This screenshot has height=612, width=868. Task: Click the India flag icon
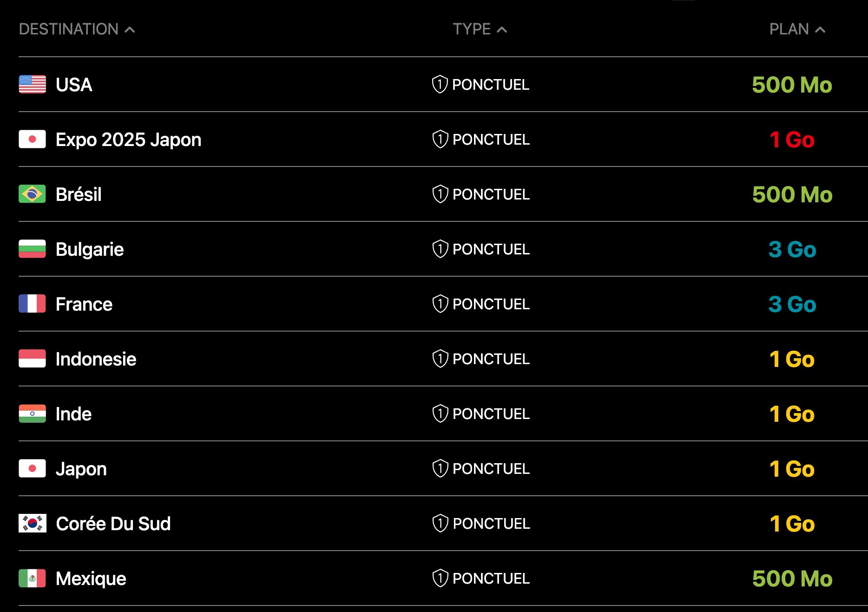click(x=32, y=414)
